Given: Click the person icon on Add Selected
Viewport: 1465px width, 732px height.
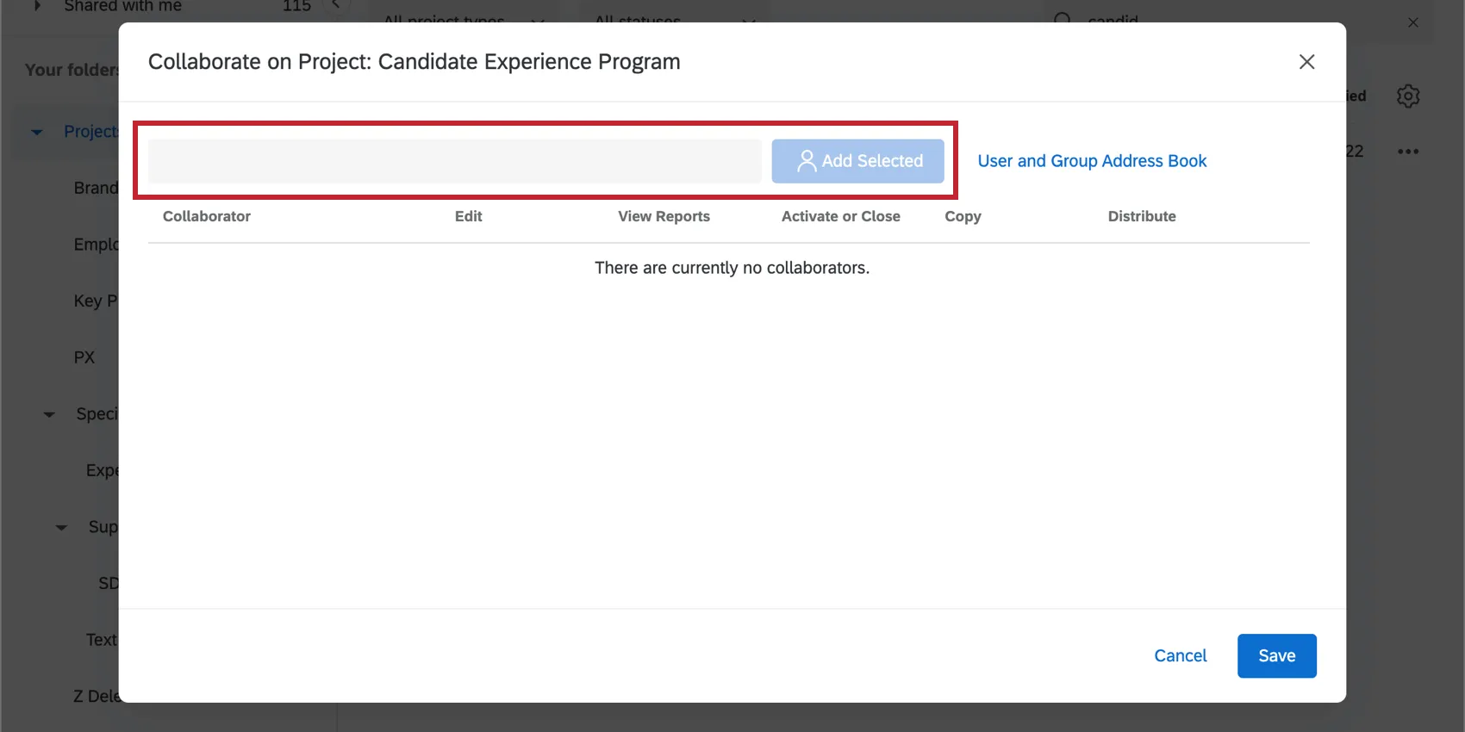Looking at the screenshot, I should tap(807, 160).
